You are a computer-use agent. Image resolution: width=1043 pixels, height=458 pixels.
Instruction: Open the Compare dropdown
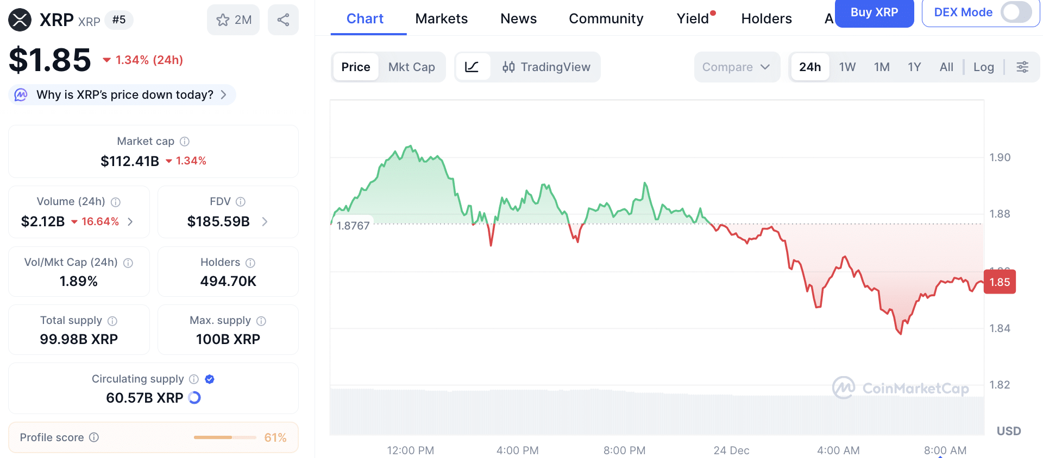click(737, 67)
